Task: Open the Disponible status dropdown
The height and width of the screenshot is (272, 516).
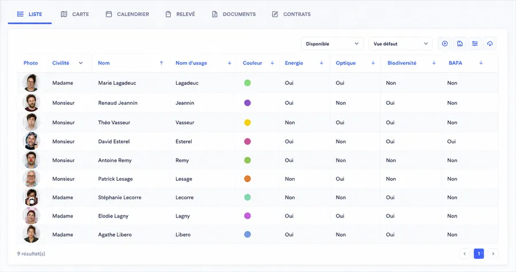Action: [332, 44]
